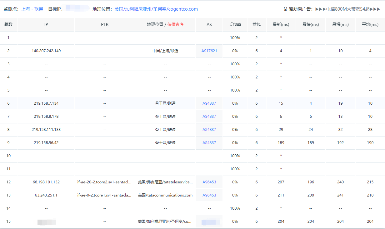
Task: Select the 最新(ms) column header
Action: point(281,24)
